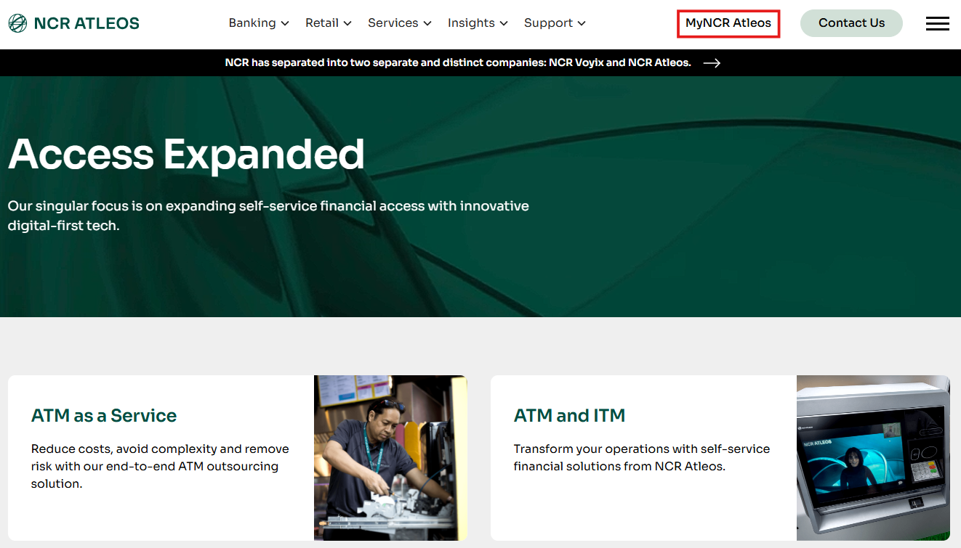Click the "Reduce costs, avoid complexity" description
This screenshot has width=961, height=548.
(160, 466)
